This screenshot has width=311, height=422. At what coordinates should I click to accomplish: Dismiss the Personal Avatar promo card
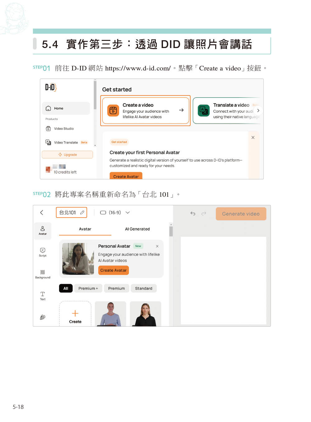(157, 246)
